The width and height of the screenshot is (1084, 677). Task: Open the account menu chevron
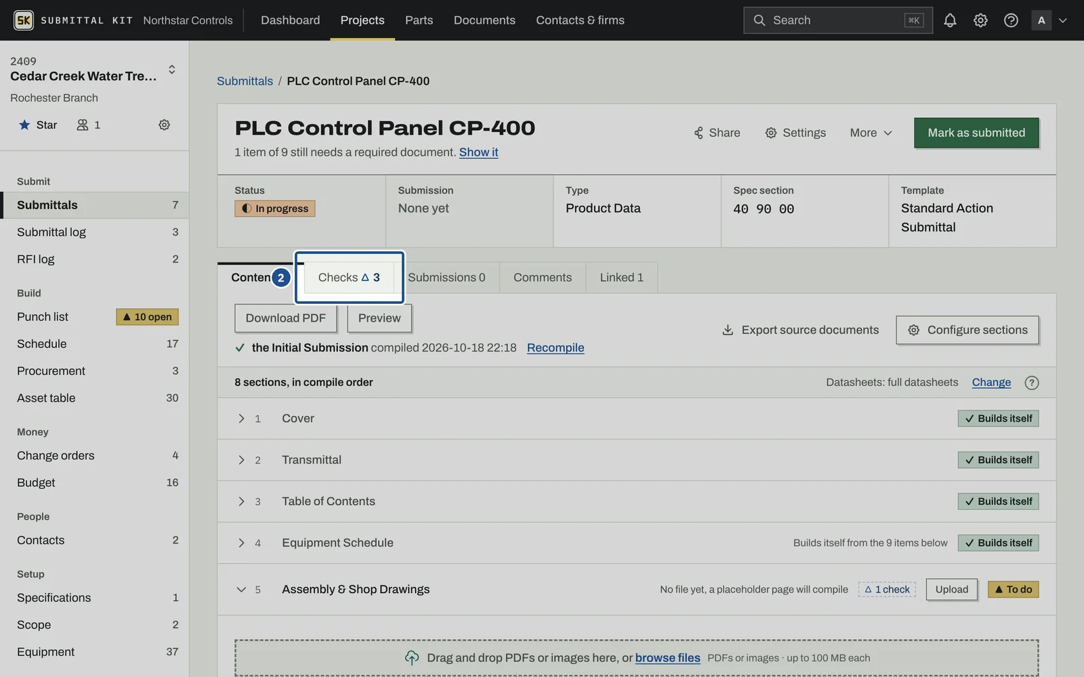point(1063,20)
